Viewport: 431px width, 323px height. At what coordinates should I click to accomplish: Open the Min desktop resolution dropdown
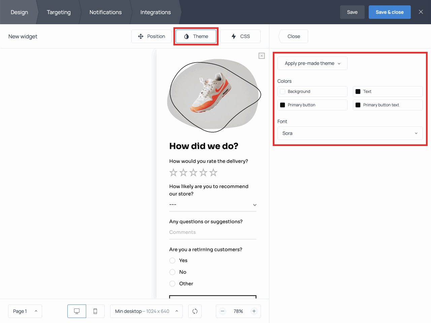[x=146, y=311]
